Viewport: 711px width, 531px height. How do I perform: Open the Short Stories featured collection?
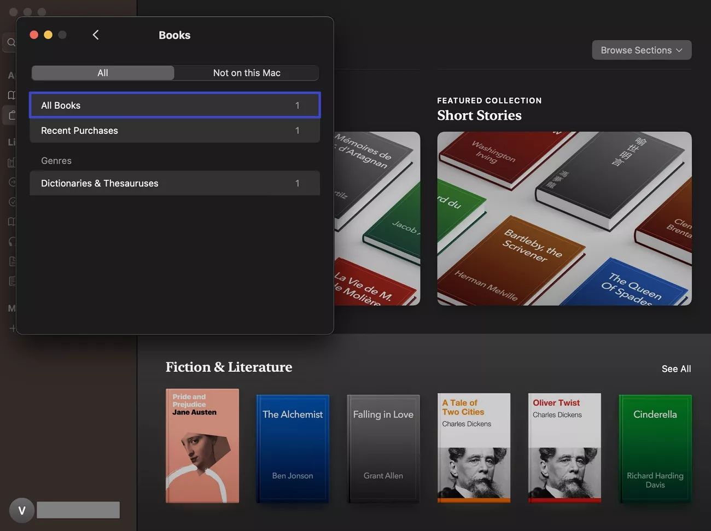pyautogui.click(x=564, y=218)
